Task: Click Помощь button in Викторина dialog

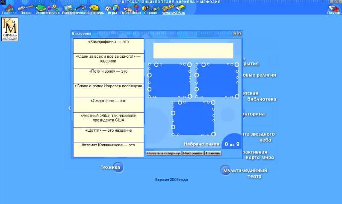Action: (x=213, y=153)
